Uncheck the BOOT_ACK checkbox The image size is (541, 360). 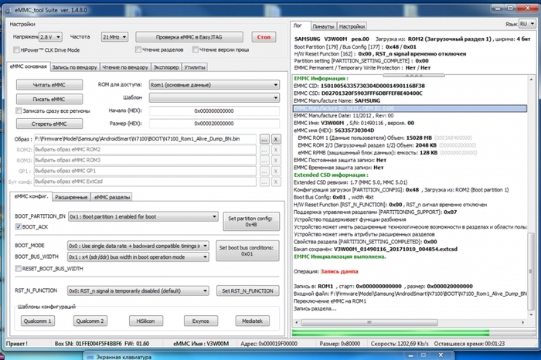[x=18, y=226]
